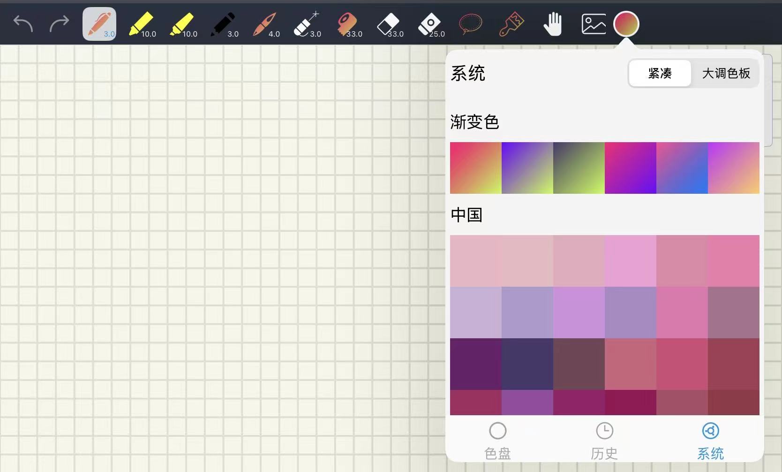Click the undo arrow

tap(23, 23)
